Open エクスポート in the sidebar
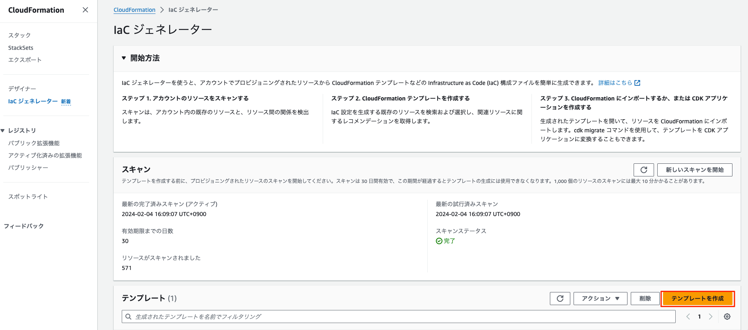The width and height of the screenshot is (748, 330). click(25, 60)
